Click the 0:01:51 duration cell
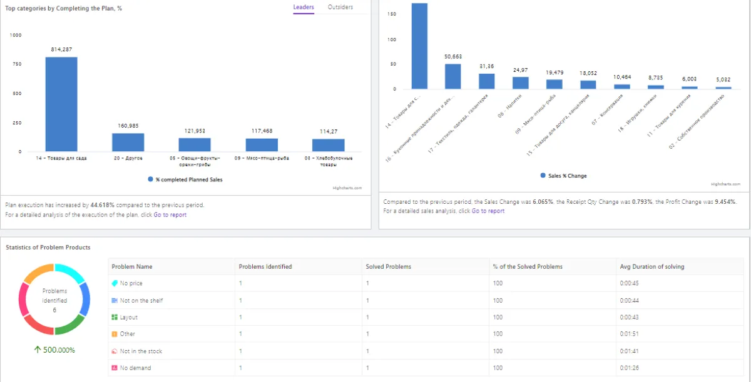Image resolution: width=751 pixels, height=382 pixels. (x=629, y=334)
